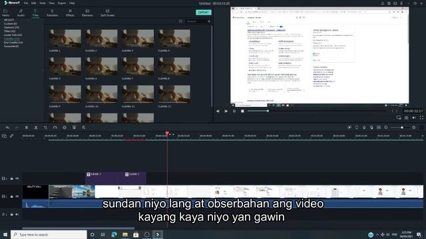Click the Green Screen icon in timeline toolbar
The height and width of the screenshot is (239, 426).
click(74, 127)
